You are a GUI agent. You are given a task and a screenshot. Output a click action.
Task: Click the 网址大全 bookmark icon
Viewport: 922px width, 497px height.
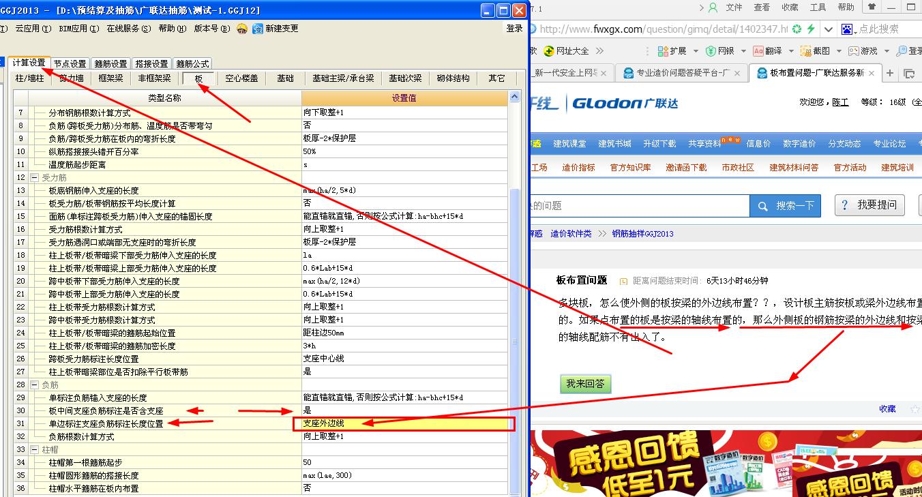(x=549, y=51)
